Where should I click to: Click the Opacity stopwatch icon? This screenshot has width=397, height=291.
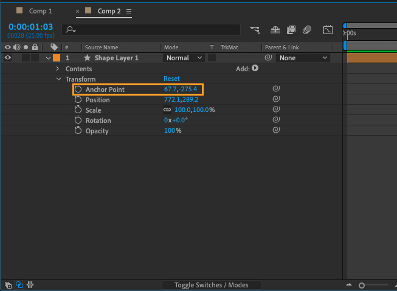78,131
